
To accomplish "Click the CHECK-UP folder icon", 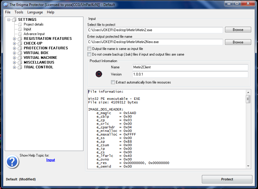I will pyautogui.click(x=20, y=43).
